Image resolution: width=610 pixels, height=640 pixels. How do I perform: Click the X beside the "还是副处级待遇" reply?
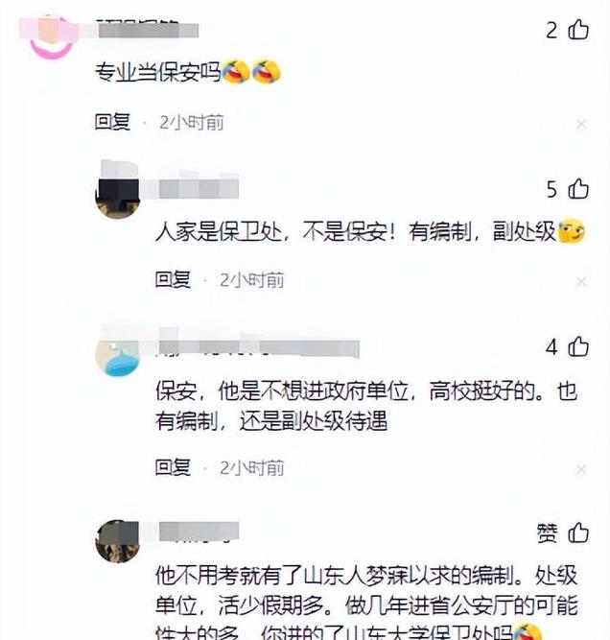pos(581,469)
